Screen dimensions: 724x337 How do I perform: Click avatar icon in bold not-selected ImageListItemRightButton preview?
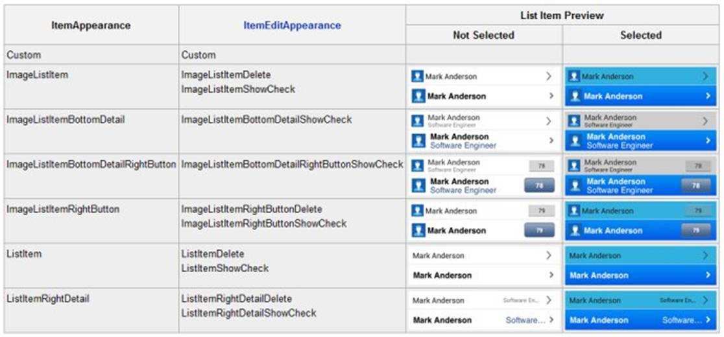(418, 230)
